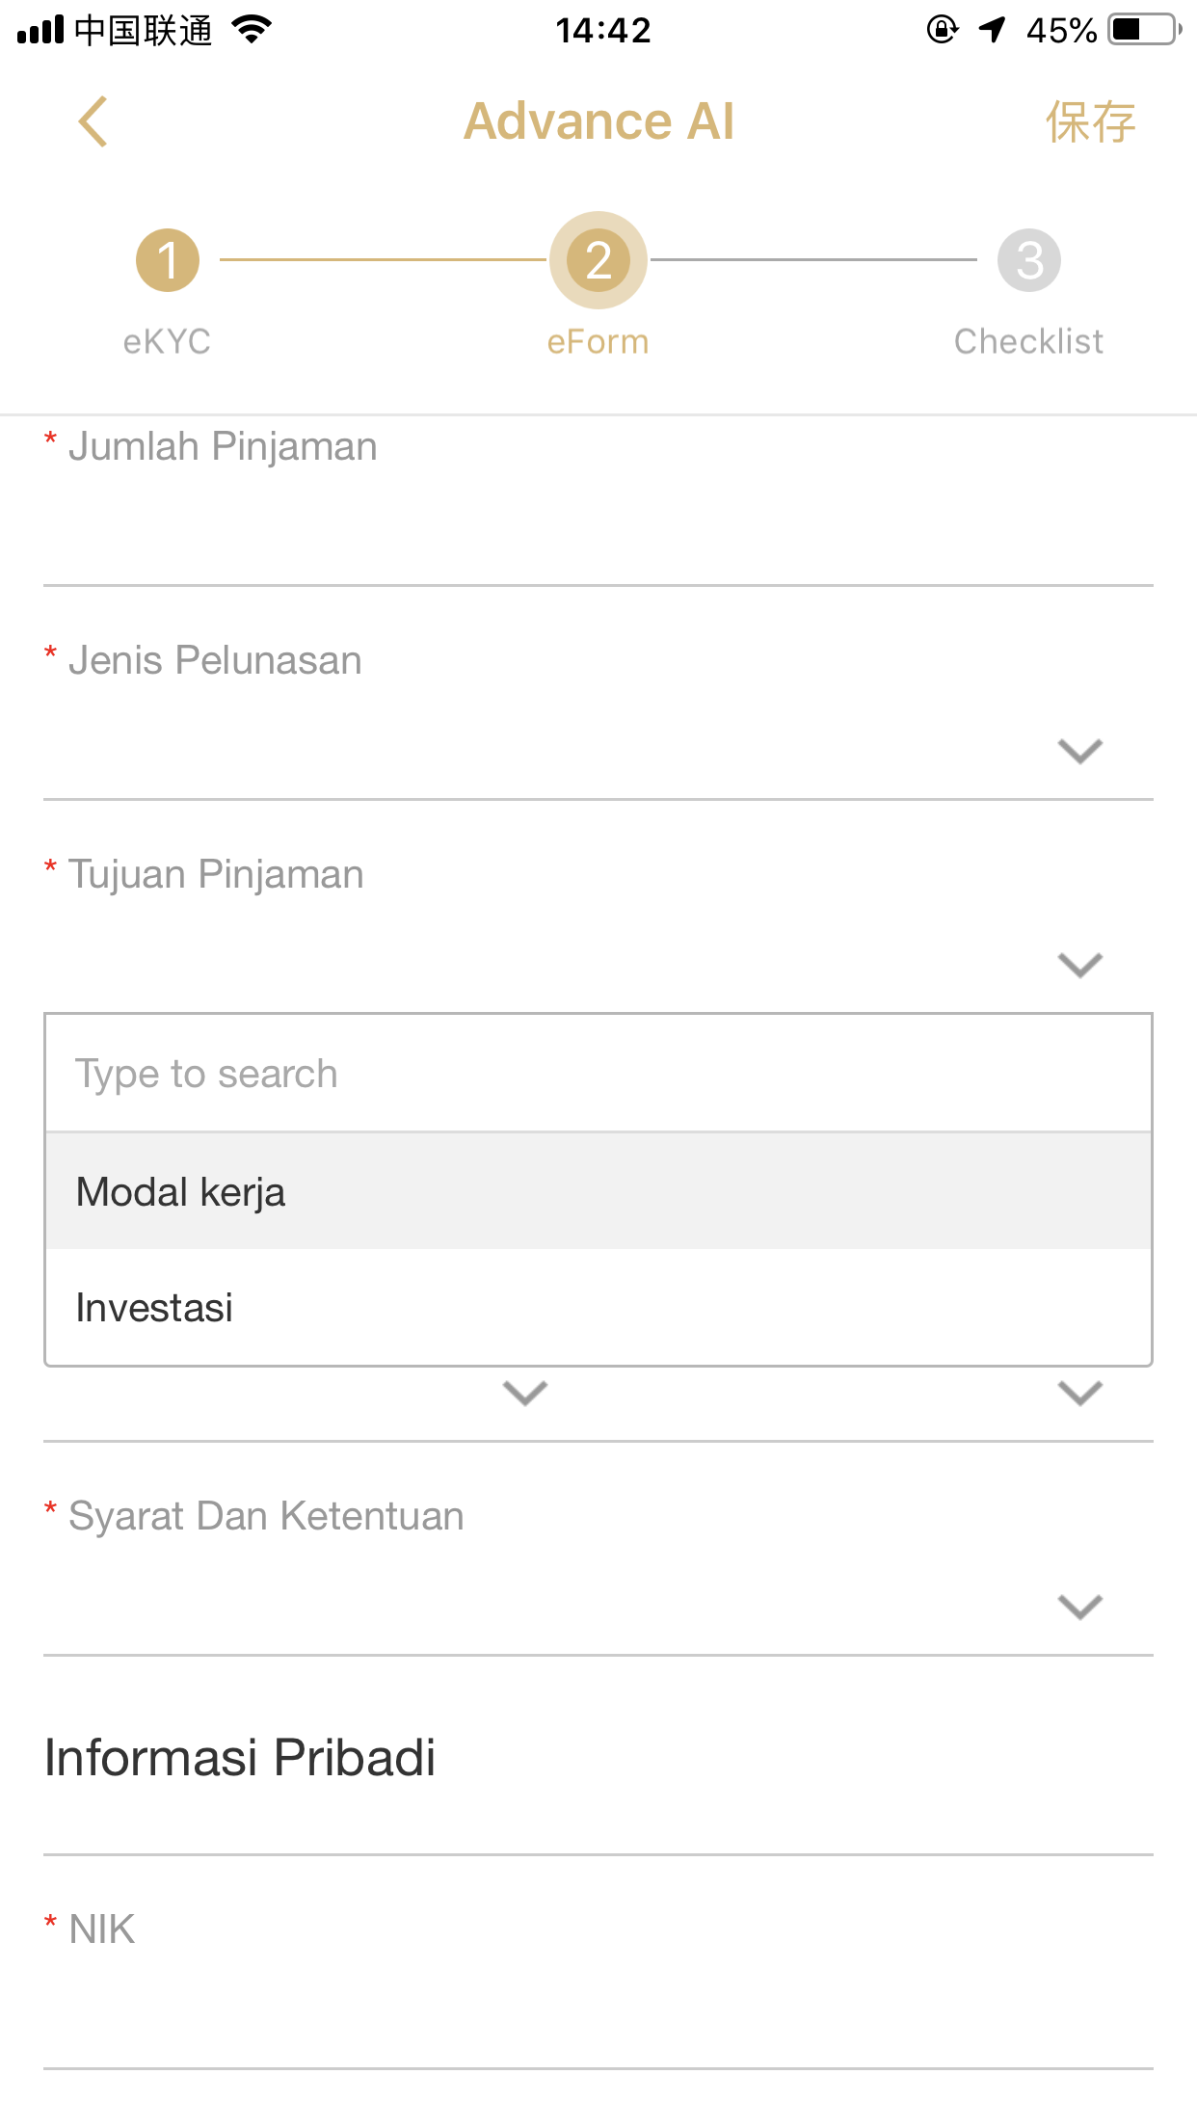This screenshot has height=2128, width=1197.
Task: Select the Investasi option
Action: pos(598,1308)
